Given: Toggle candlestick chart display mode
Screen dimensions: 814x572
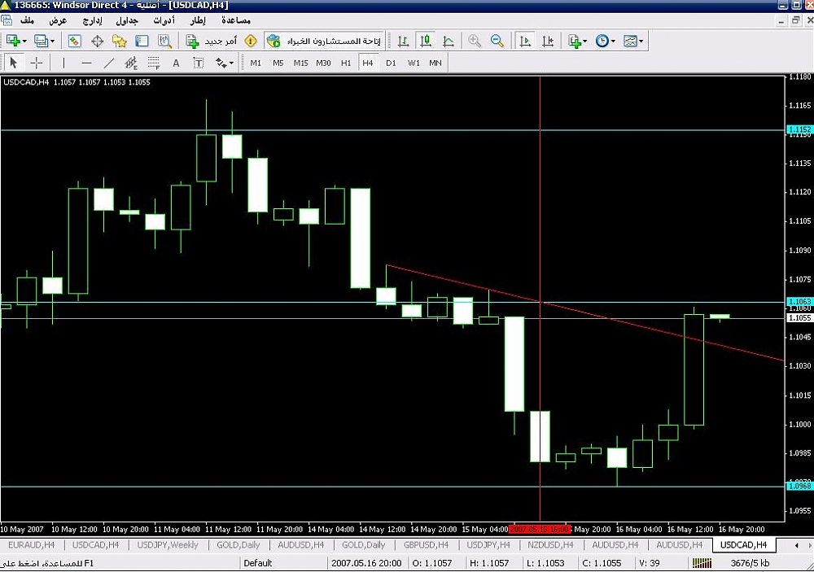Looking at the screenshot, I should tap(426, 41).
